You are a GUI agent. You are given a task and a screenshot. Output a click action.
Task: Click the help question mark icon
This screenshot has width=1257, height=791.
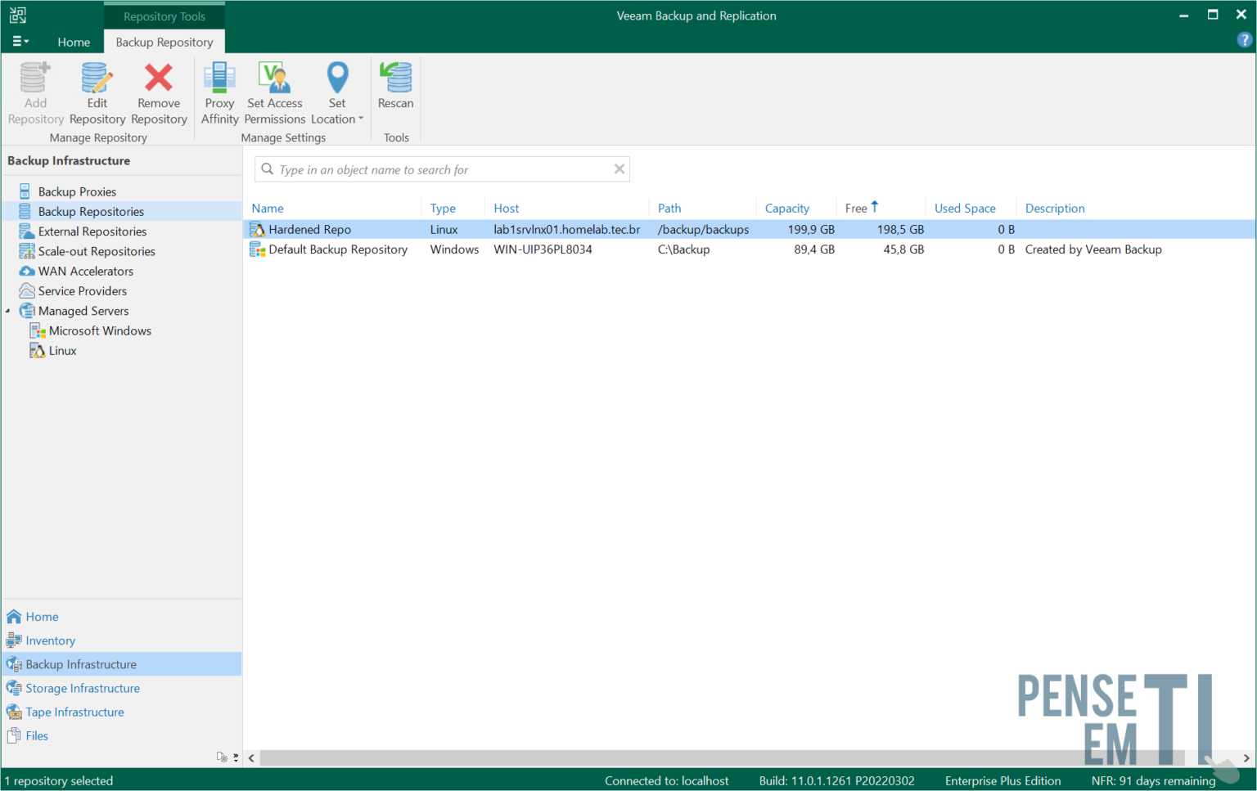(1245, 39)
